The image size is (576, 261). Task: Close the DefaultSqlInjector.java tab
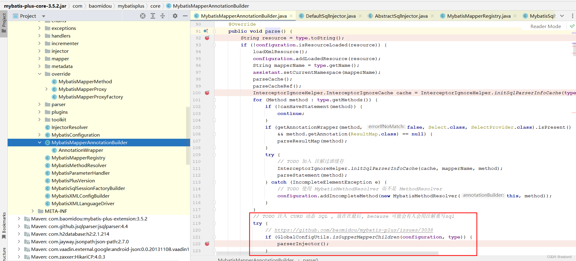(360, 16)
